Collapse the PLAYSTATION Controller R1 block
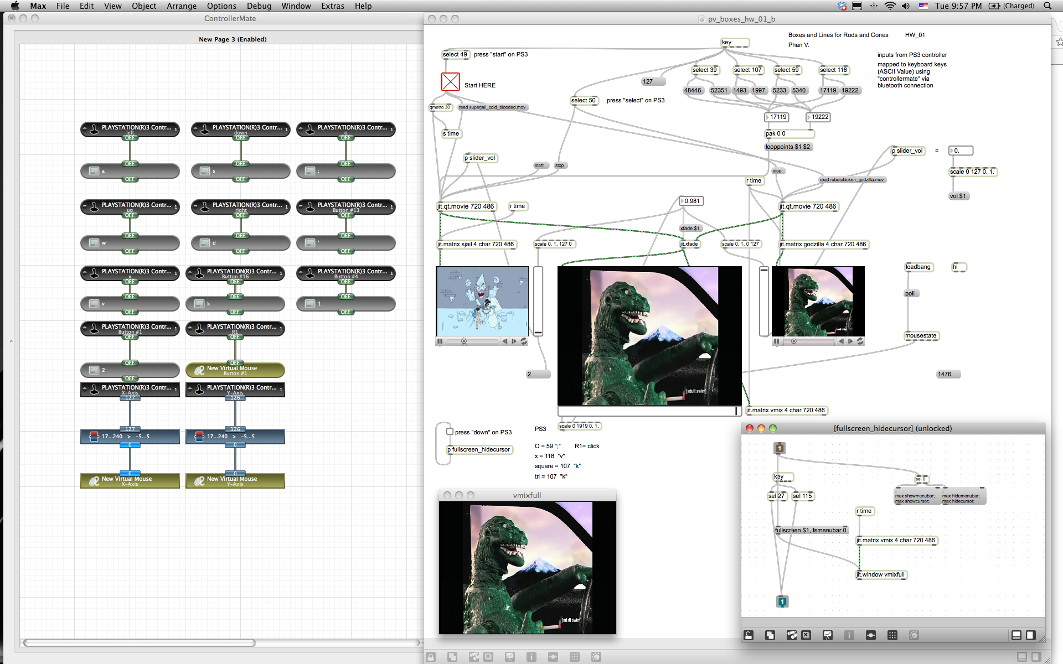 190,328
